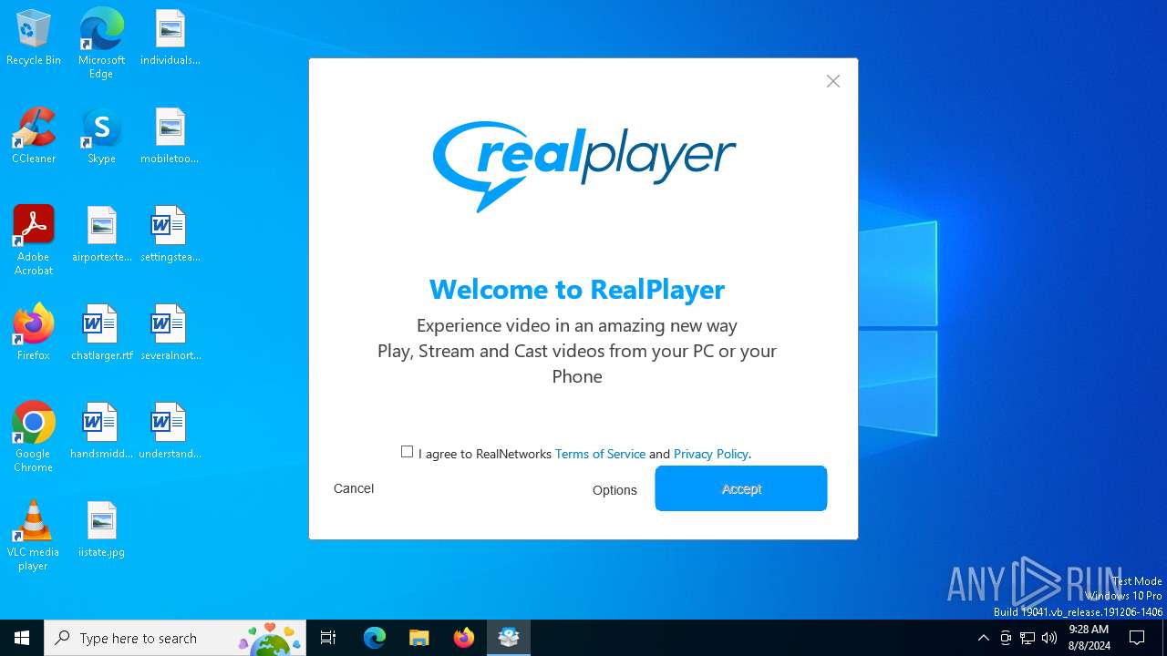The width and height of the screenshot is (1167, 656).
Task: Select the Adobe Acrobat desktop shortcut
Action: tap(34, 241)
